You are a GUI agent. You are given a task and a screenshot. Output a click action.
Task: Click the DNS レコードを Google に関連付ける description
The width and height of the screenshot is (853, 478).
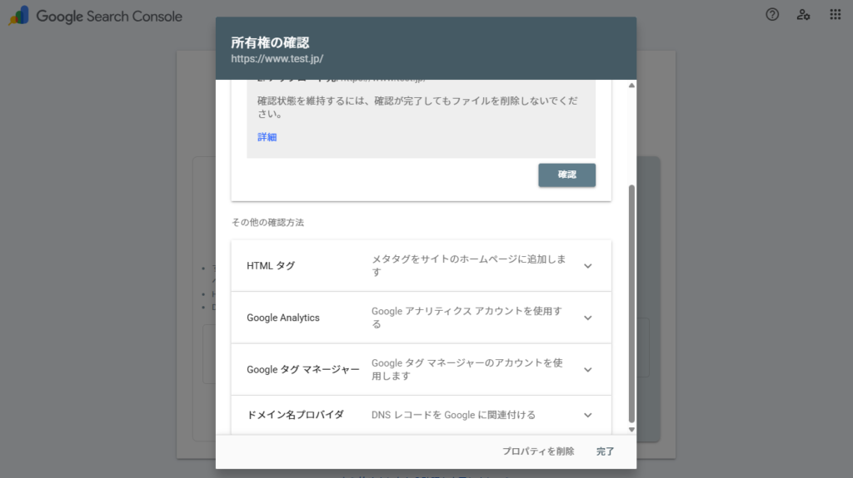tap(453, 415)
